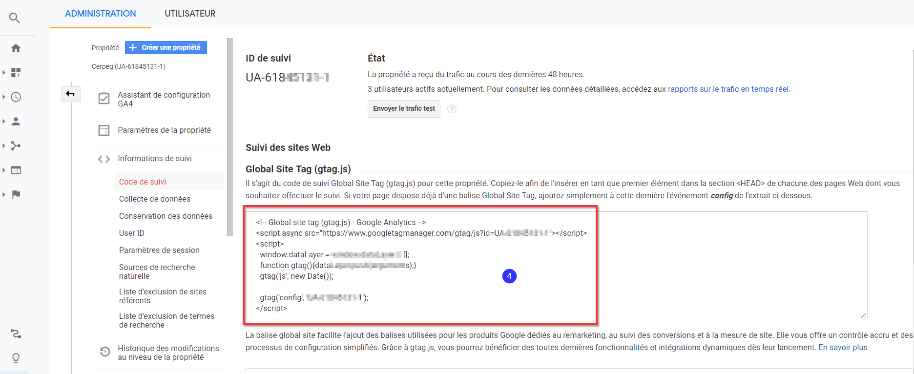Open Collecte de données
The image size is (914, 374).
coord(155,199)
